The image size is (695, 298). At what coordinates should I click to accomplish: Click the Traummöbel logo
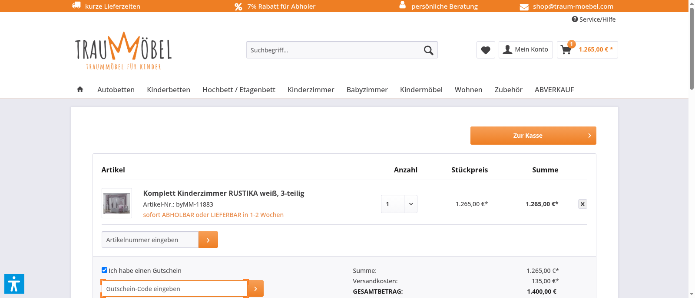tap(123, 51)
